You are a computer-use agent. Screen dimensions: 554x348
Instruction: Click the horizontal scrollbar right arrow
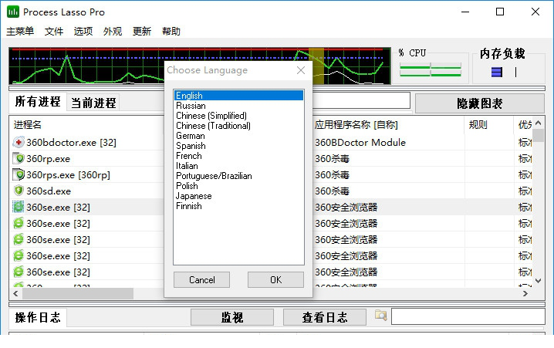pos(525,293)
